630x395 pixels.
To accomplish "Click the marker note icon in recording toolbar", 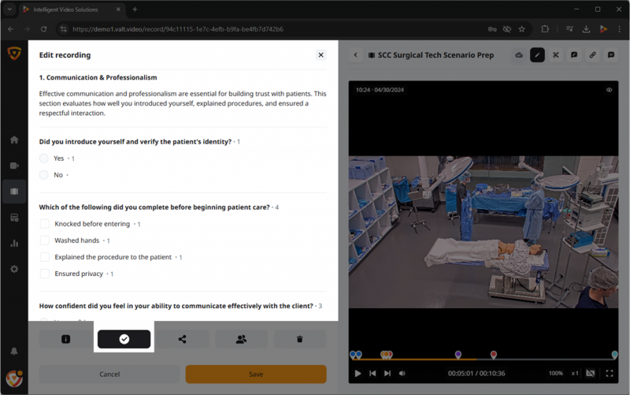I will point(574,55).
